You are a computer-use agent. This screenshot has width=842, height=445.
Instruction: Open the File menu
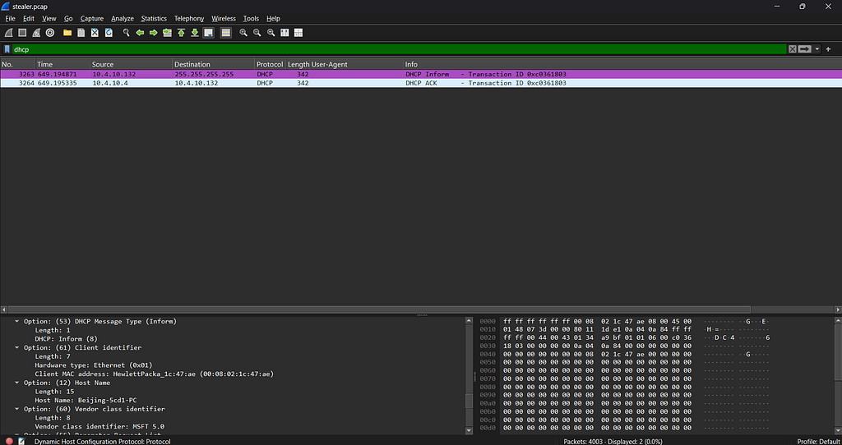tap(10, 19)
